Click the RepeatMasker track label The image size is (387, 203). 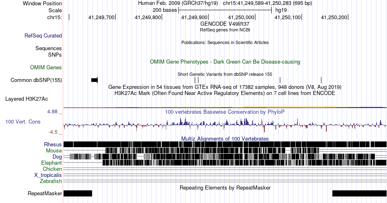tap(45, 193)
